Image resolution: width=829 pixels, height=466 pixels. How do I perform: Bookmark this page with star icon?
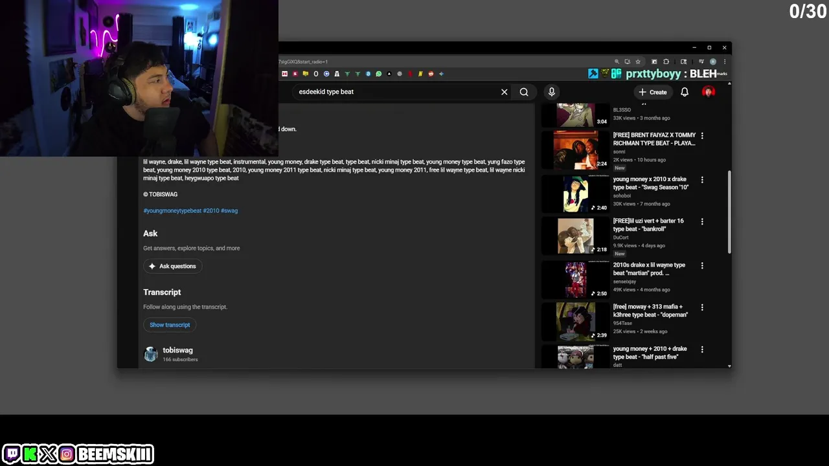[638, 61]
